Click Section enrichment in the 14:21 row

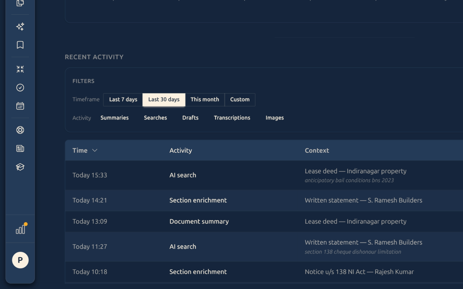pyautogui.click(x=198, y=200)
